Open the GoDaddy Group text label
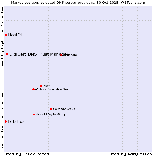Image resolution: width=156 pixels, height=156 pixels. [64, 109]
